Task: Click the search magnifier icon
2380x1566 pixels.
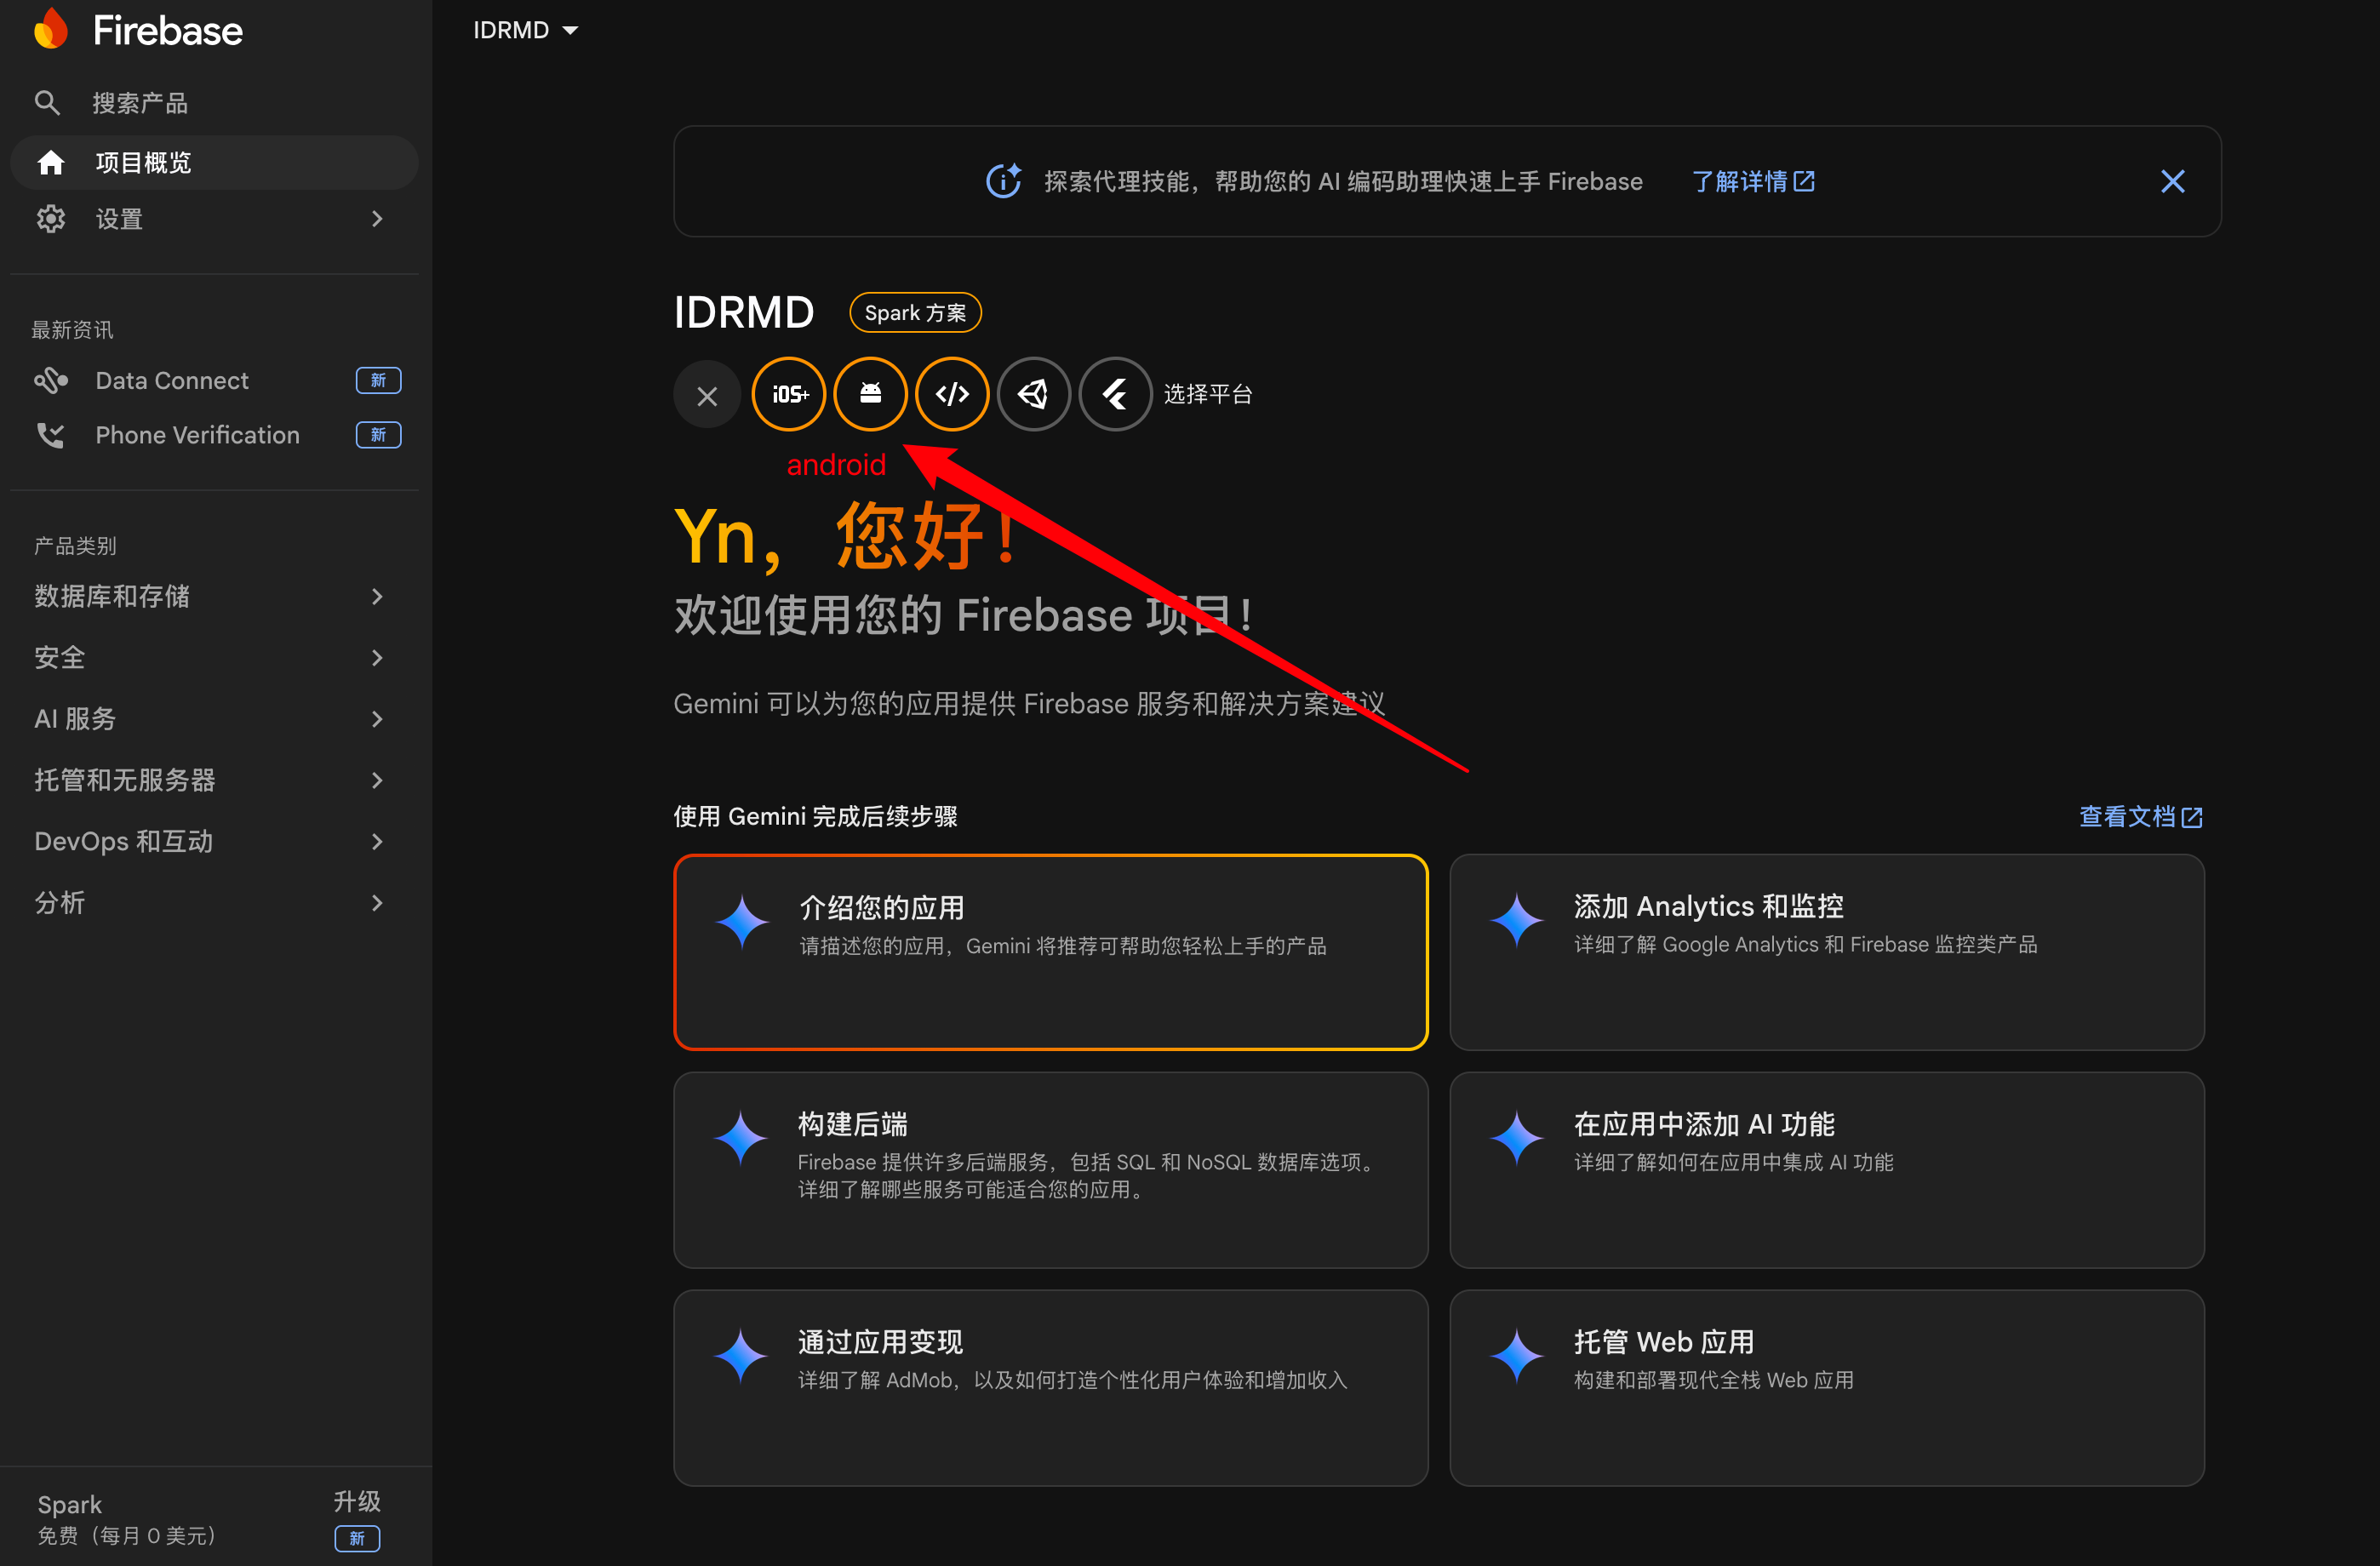Action: coord(47,102)
